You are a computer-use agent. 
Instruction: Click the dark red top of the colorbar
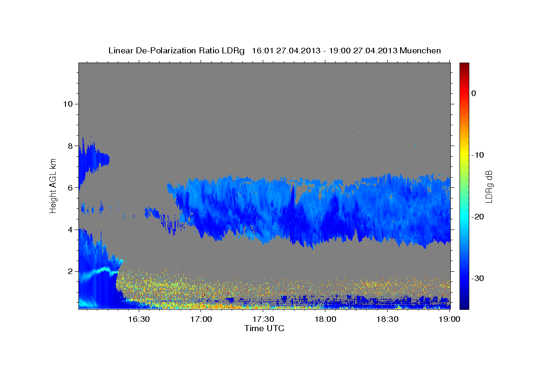coord(464,66)
